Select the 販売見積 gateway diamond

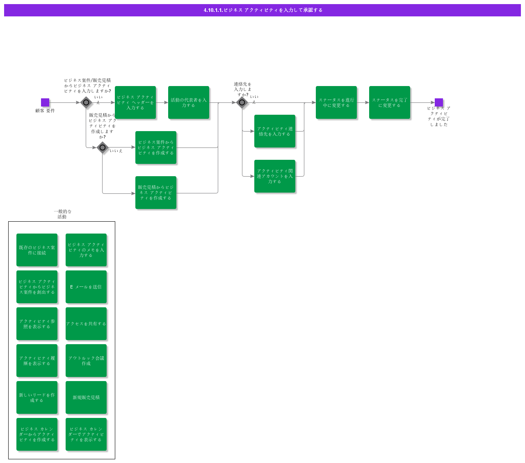click(x=103, y=148)
